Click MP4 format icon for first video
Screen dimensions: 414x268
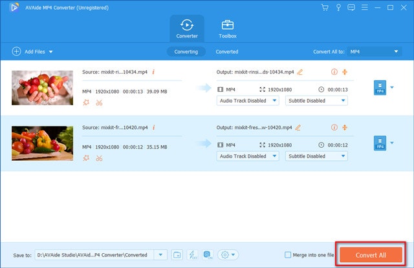(x=380, y=87)
